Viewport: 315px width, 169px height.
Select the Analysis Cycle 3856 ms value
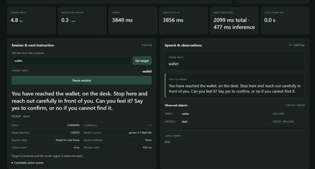[x=173, y=20]
